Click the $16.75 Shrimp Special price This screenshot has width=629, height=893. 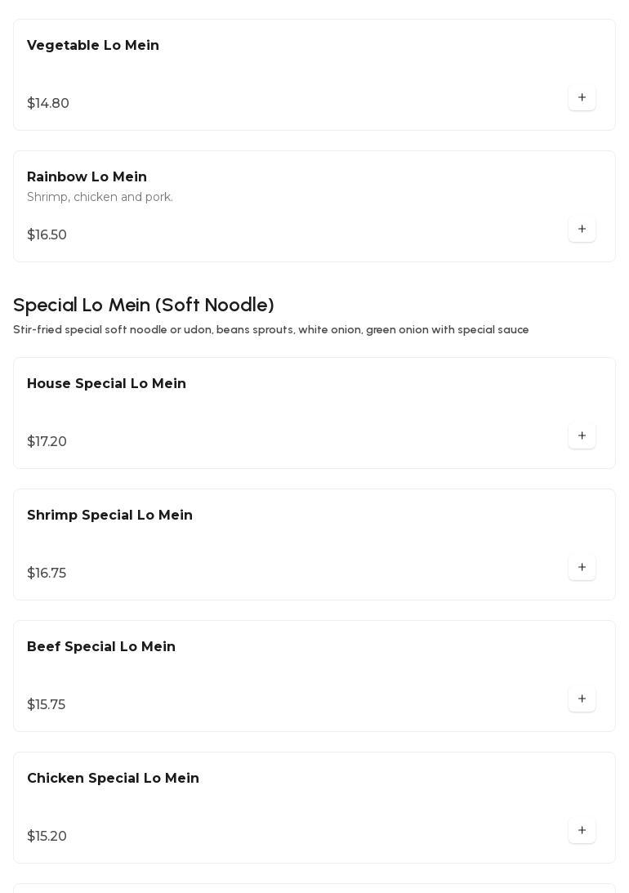click(47, 574)
